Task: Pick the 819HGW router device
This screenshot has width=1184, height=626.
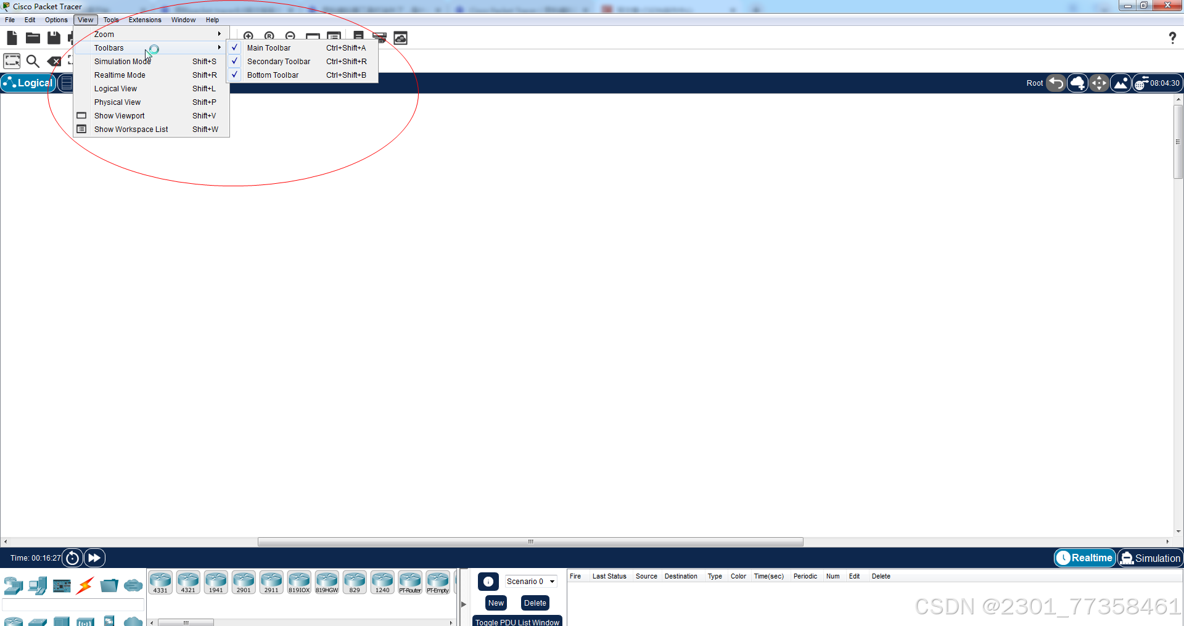Action: click(327, 582)
